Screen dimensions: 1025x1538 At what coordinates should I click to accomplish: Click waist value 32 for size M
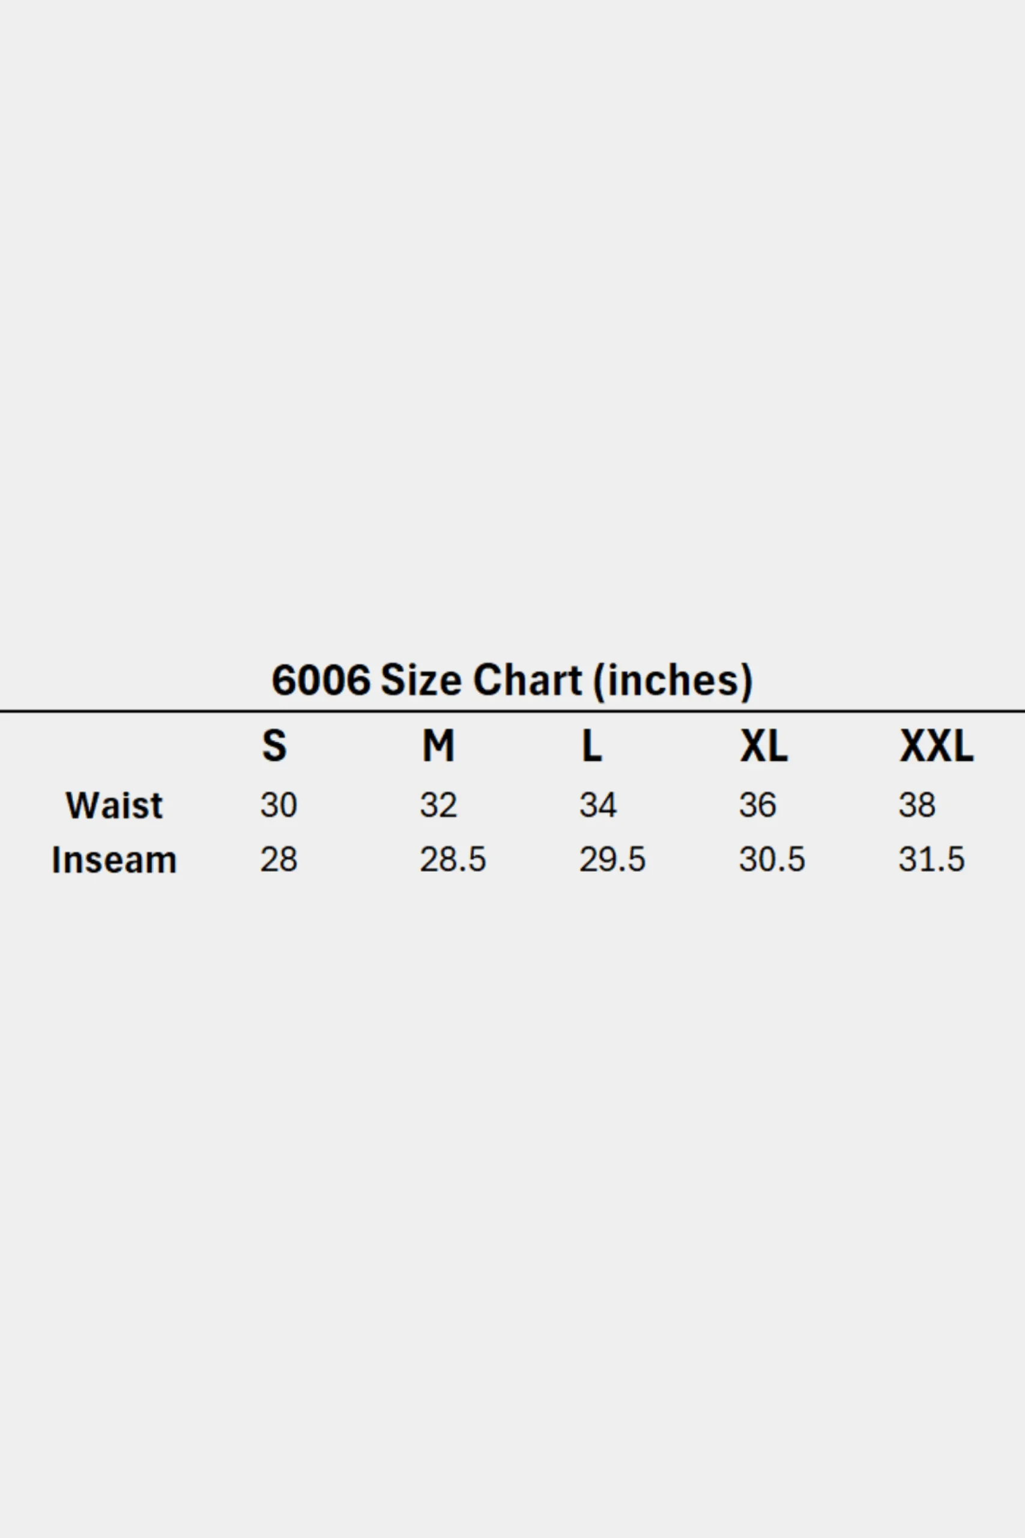(438, 805)
